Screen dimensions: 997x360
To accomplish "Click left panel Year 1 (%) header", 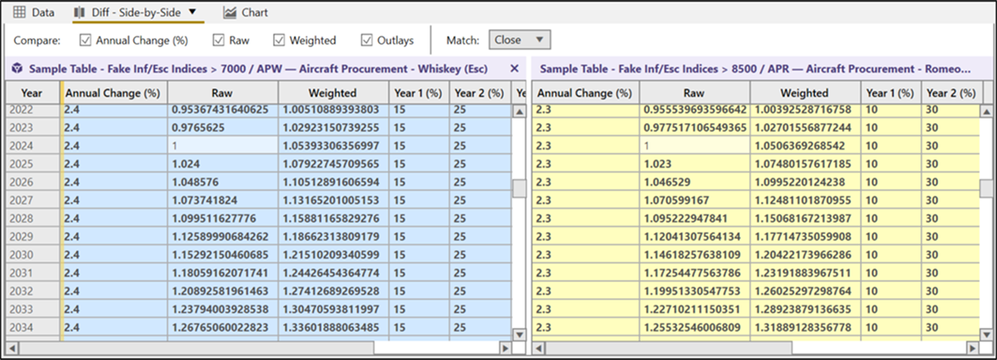I will click(x=418, y=92).
